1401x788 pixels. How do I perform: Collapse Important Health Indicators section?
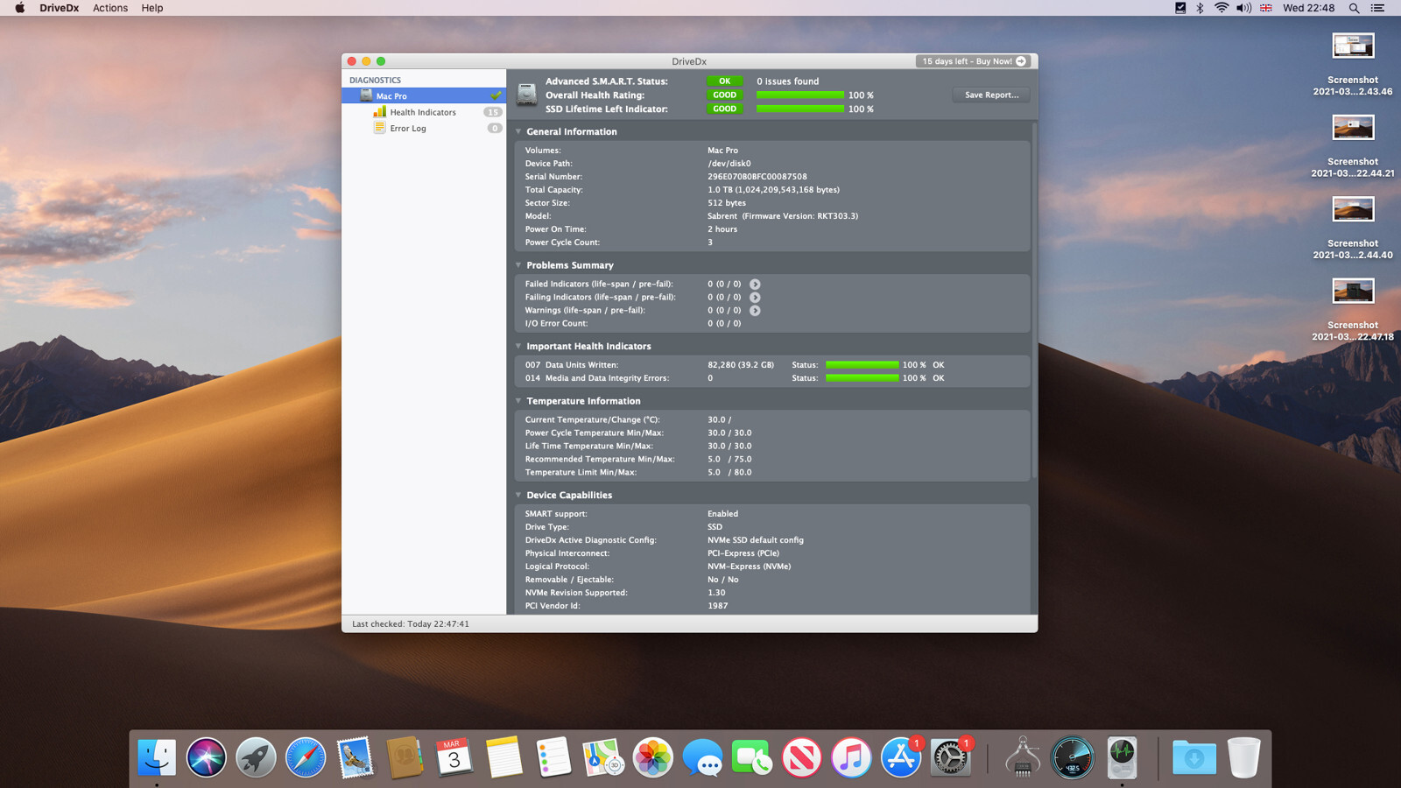518,346
